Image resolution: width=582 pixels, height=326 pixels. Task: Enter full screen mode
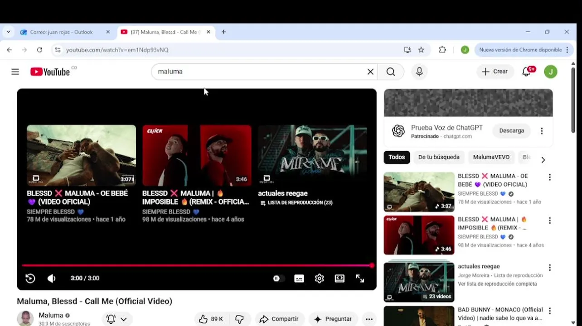point(360,278)
